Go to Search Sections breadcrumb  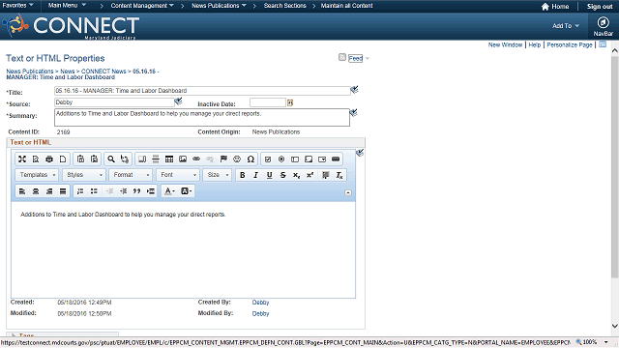coord(285,6)
